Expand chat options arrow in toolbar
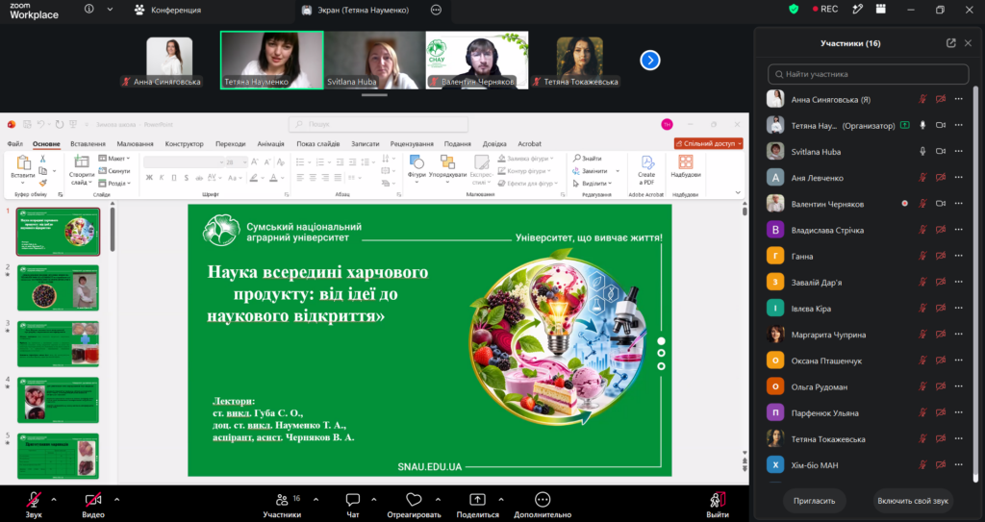The height and width of the screenshot is (522, 985). pos(374,500)
